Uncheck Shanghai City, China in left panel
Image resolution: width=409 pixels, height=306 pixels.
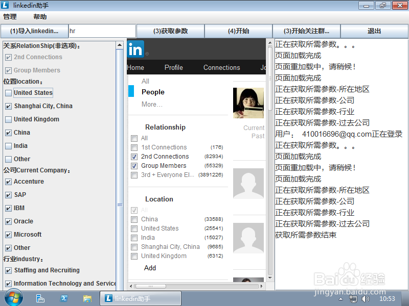8,106
